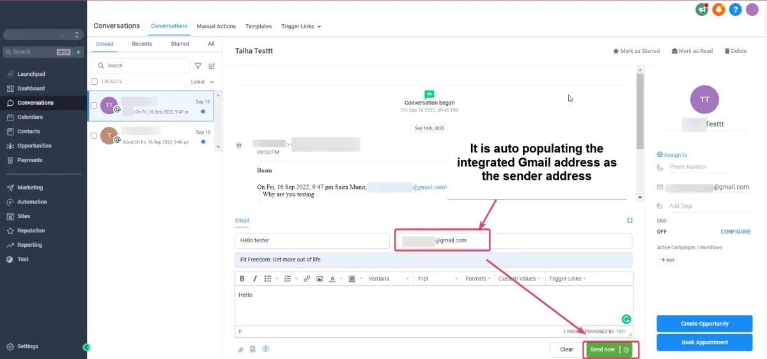Expand the Trigger Links menu in top navigation

(x=301, y=26)
